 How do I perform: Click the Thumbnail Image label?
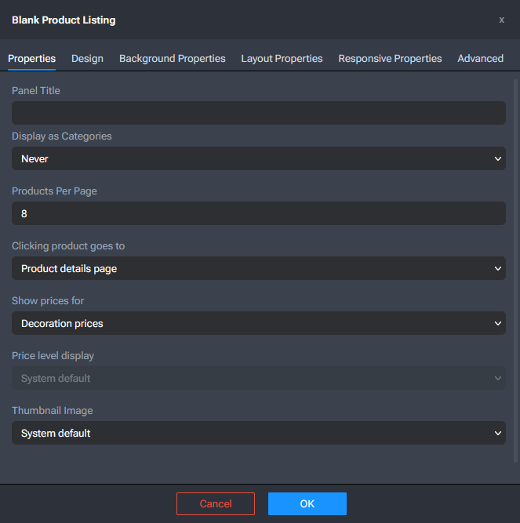pos(53,411)
